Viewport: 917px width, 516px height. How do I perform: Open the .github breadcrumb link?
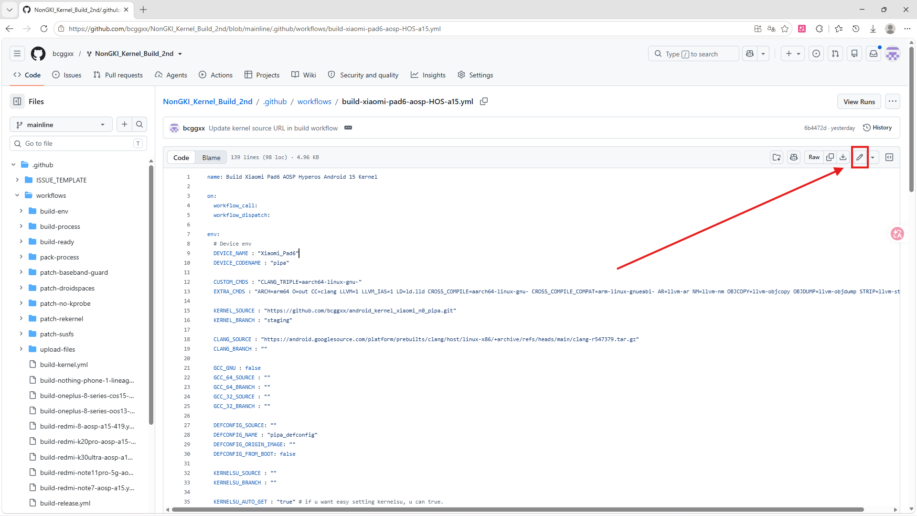coord(275,101)
